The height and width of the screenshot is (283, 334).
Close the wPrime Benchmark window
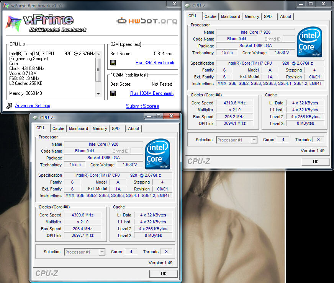coord(174,4)
